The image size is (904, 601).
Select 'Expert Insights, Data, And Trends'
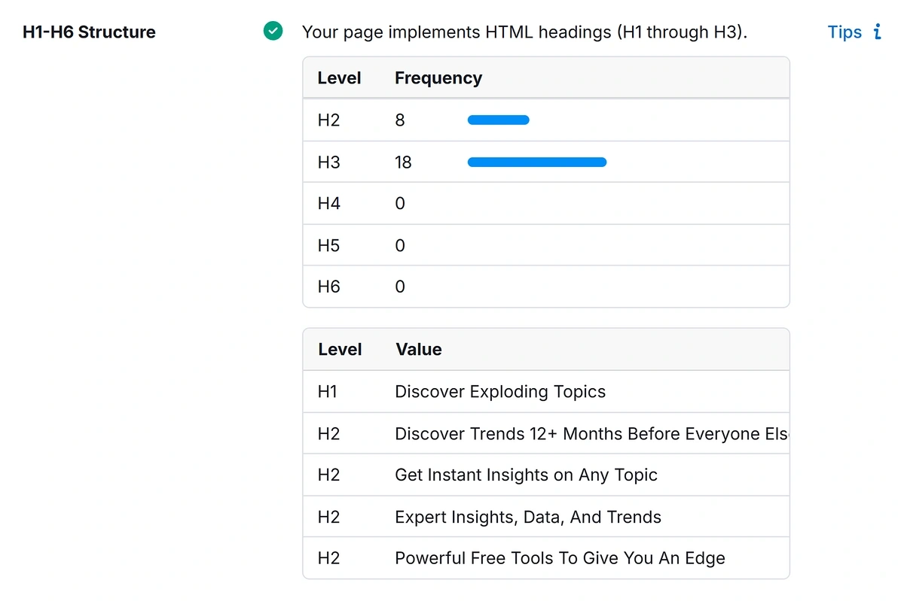[x=528, y=518]
